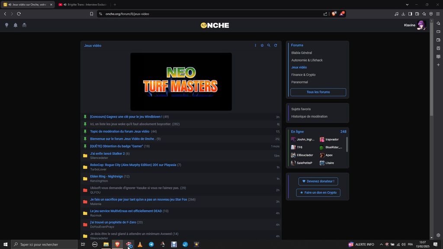
Task: Go back with browser back arrow
Action: pos(5,14)
